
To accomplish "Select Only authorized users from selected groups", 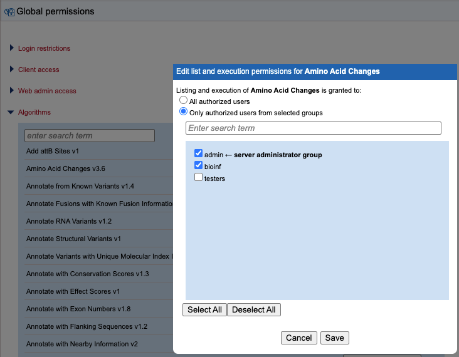I will (183, 112).
